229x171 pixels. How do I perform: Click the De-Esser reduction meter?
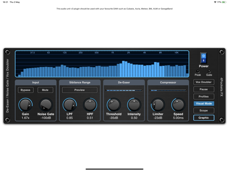124,90
